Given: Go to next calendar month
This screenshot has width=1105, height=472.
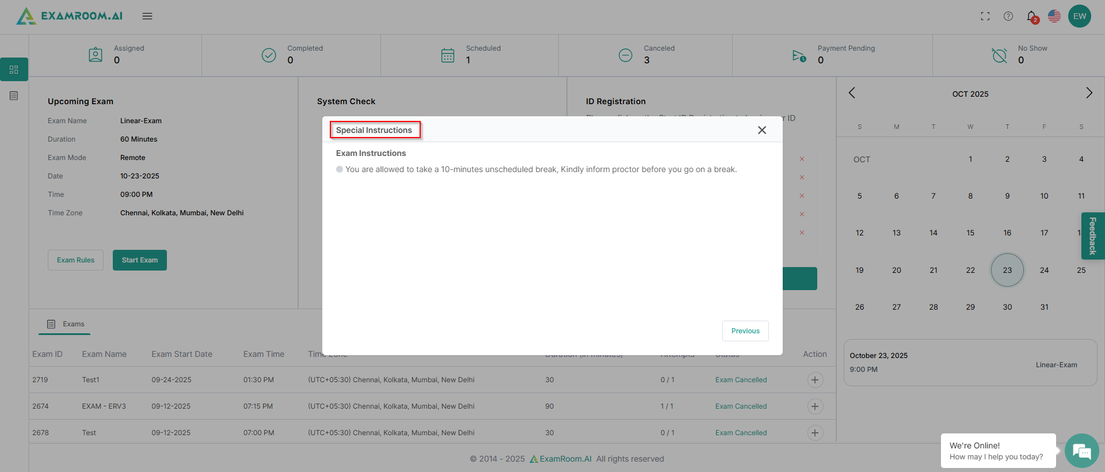Looking at the screenshot, I should (1089, 93).
